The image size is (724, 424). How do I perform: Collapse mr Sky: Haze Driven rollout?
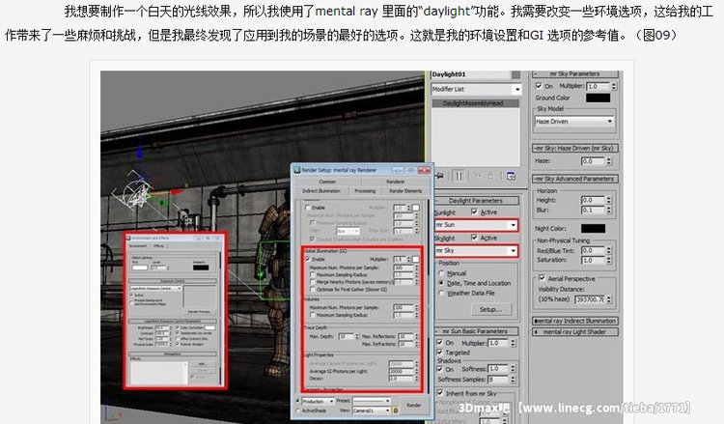click(575, 149)
